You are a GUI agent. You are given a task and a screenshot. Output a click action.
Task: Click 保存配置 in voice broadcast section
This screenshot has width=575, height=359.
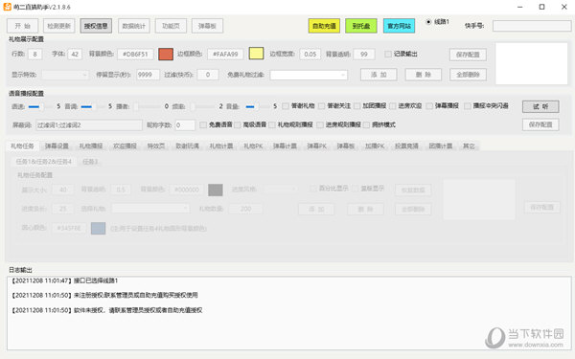coord(540,124)
